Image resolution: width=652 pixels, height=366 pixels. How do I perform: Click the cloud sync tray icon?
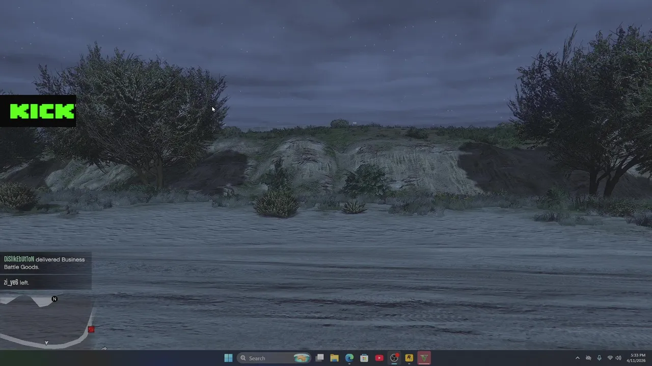588,358
